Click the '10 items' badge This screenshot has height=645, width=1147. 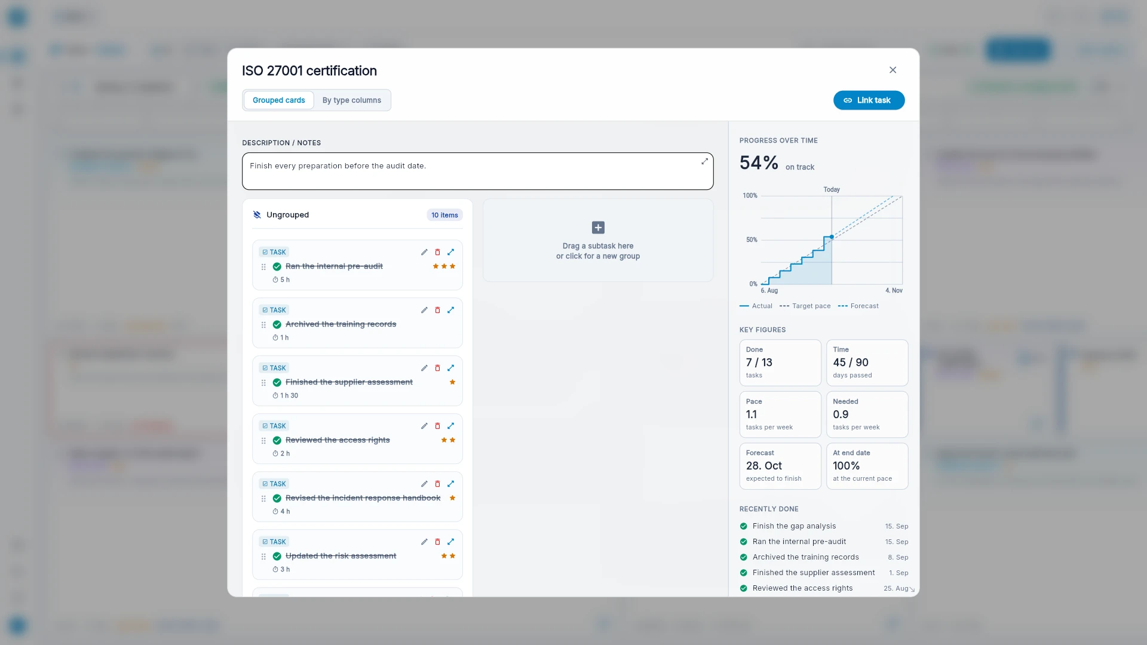pos(445,215)
